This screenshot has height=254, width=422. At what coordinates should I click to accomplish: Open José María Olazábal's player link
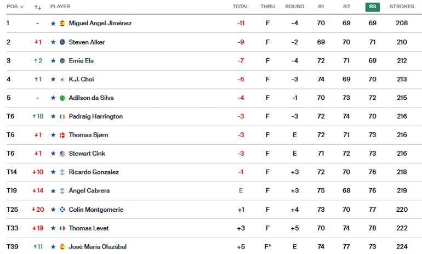point(98,247)
